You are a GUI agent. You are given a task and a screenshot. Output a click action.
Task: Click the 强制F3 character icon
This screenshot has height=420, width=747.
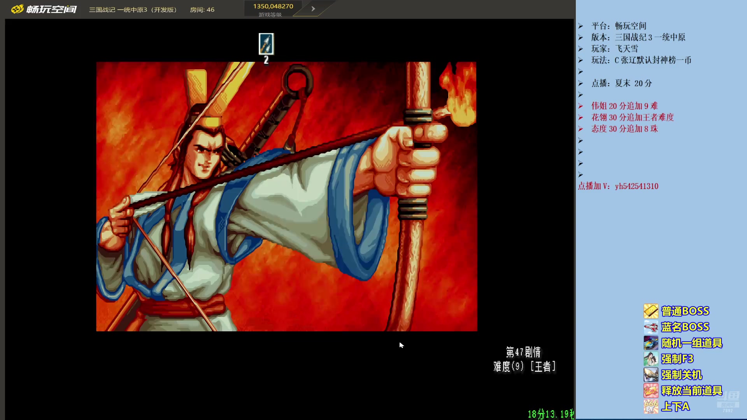(651, 359)
